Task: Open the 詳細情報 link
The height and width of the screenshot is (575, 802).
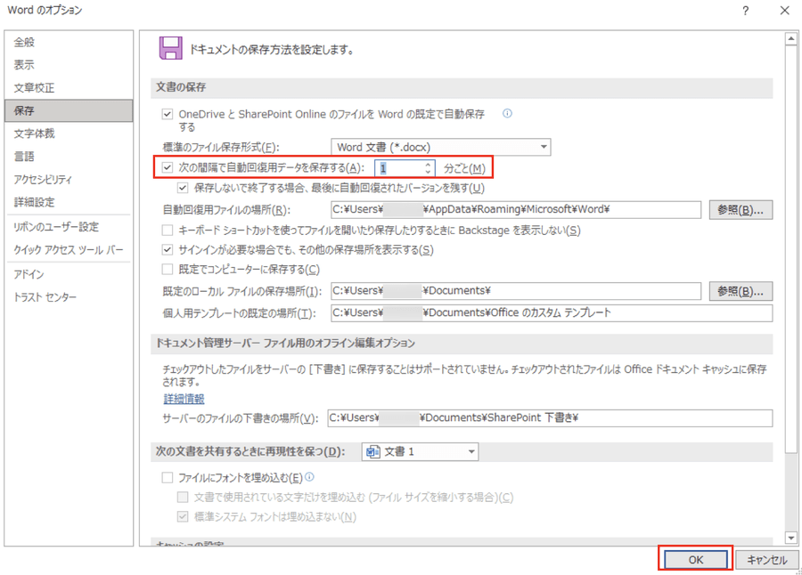Action: [x=184, y=399]
